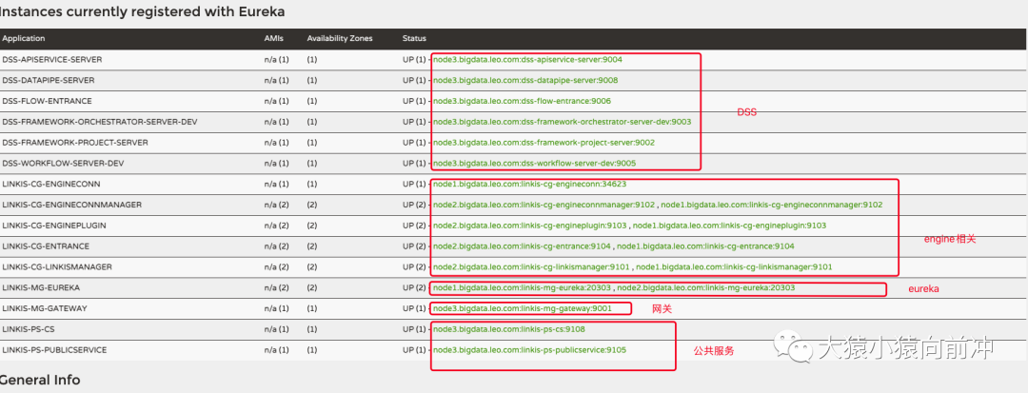This screenshot has height=393, width=1028.
Task: Click the node2 linkis-cg-engineplugin:9103 link
Action: coord(530,226)
